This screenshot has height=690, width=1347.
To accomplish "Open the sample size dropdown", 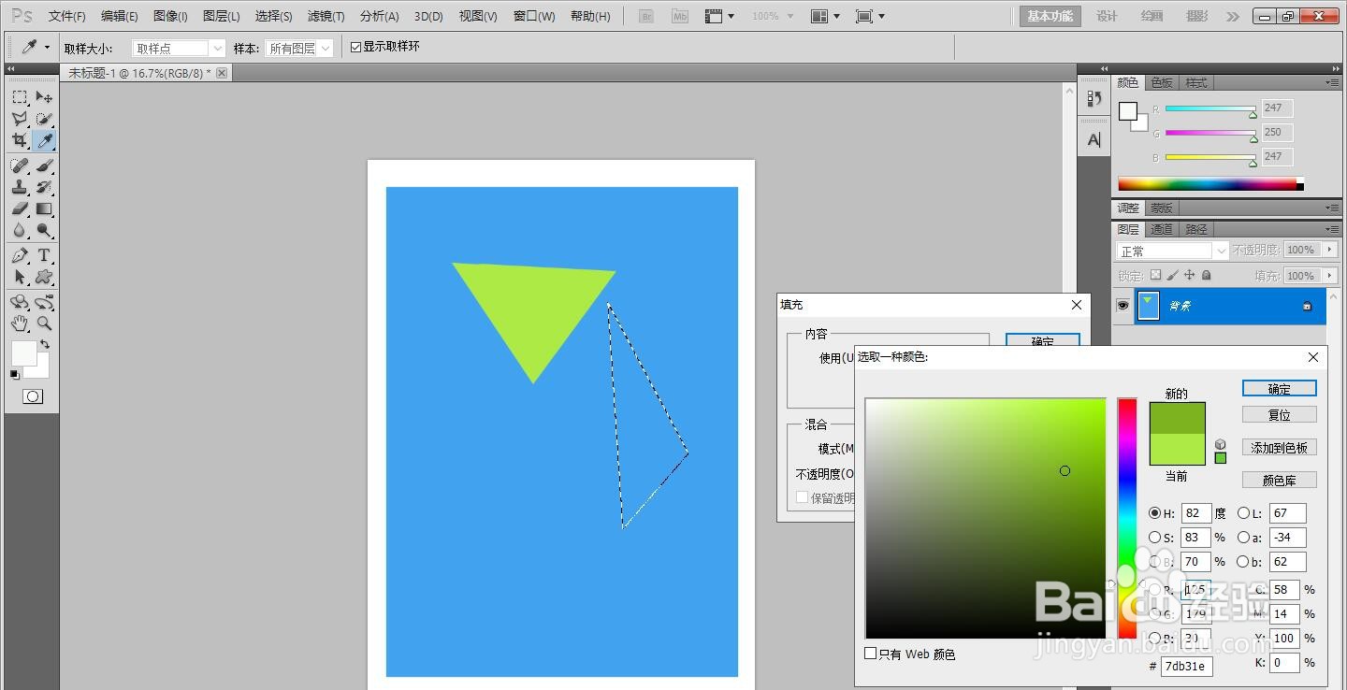I will tap(178, 49).
